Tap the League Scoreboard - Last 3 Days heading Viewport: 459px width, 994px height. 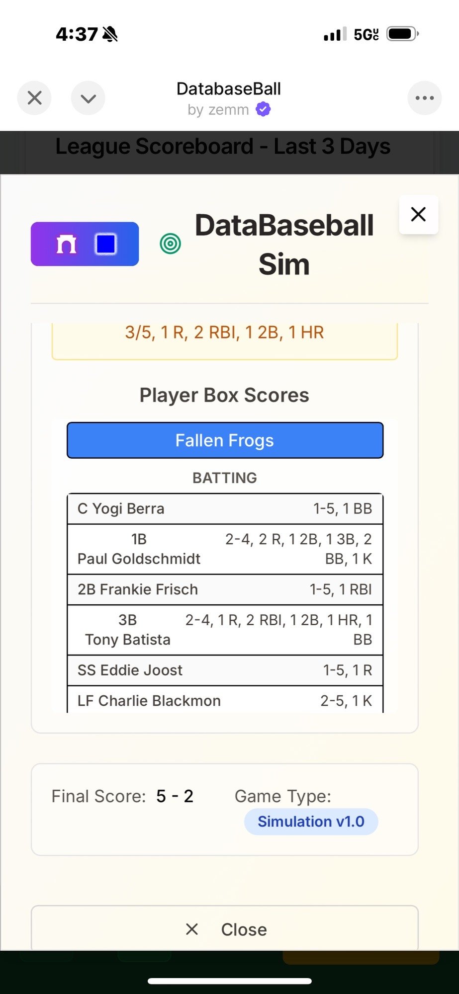click(x=223, y=147)
